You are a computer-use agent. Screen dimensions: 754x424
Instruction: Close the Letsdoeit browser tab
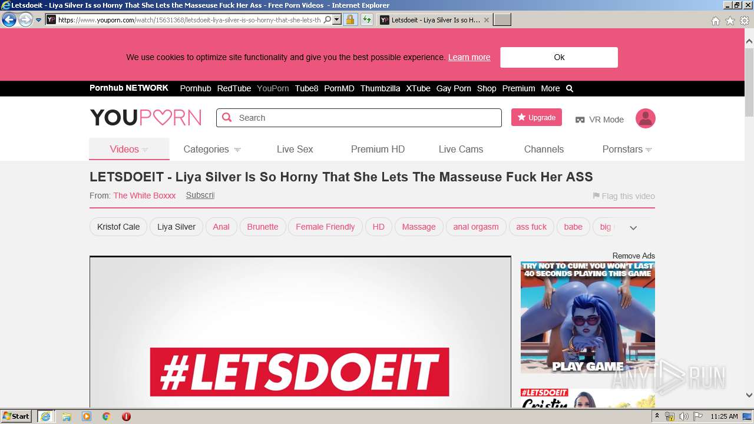486,20
